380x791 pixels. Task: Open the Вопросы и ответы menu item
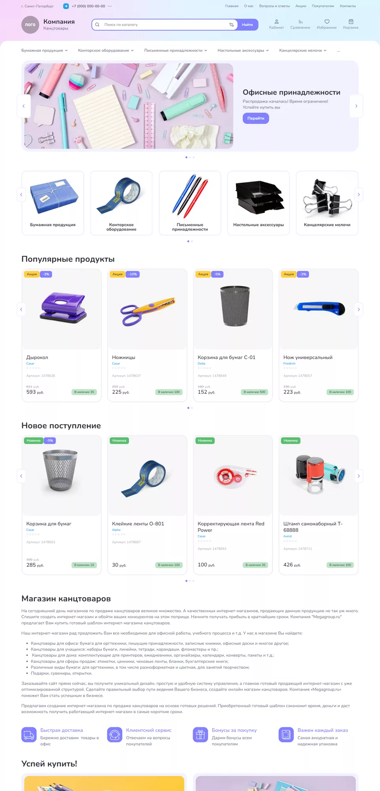[274, 6]
